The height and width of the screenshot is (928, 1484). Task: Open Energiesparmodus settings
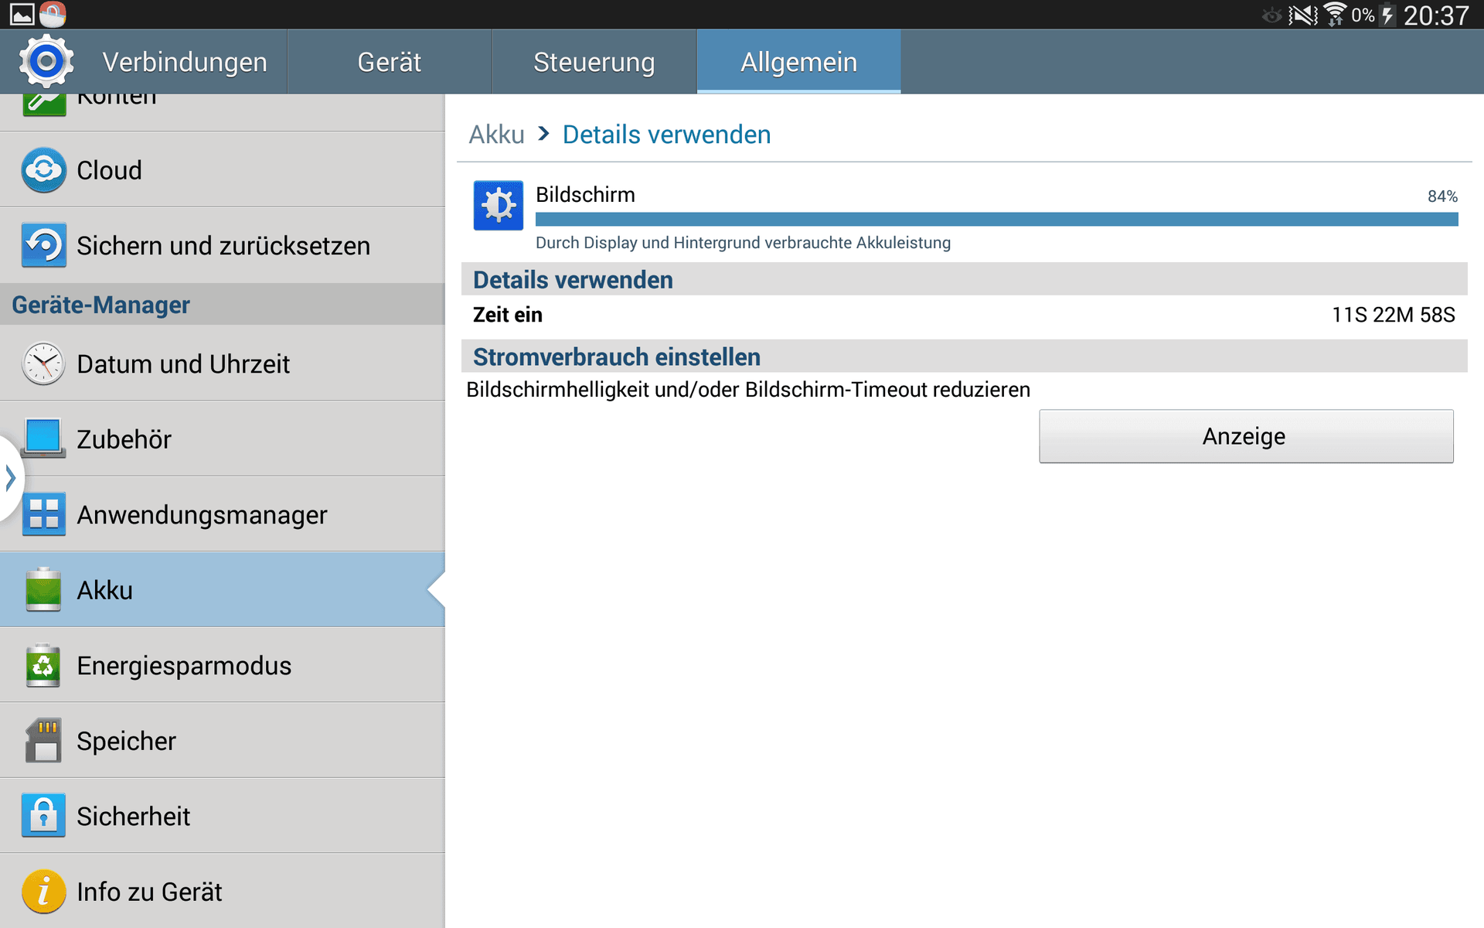click(223, 665)
